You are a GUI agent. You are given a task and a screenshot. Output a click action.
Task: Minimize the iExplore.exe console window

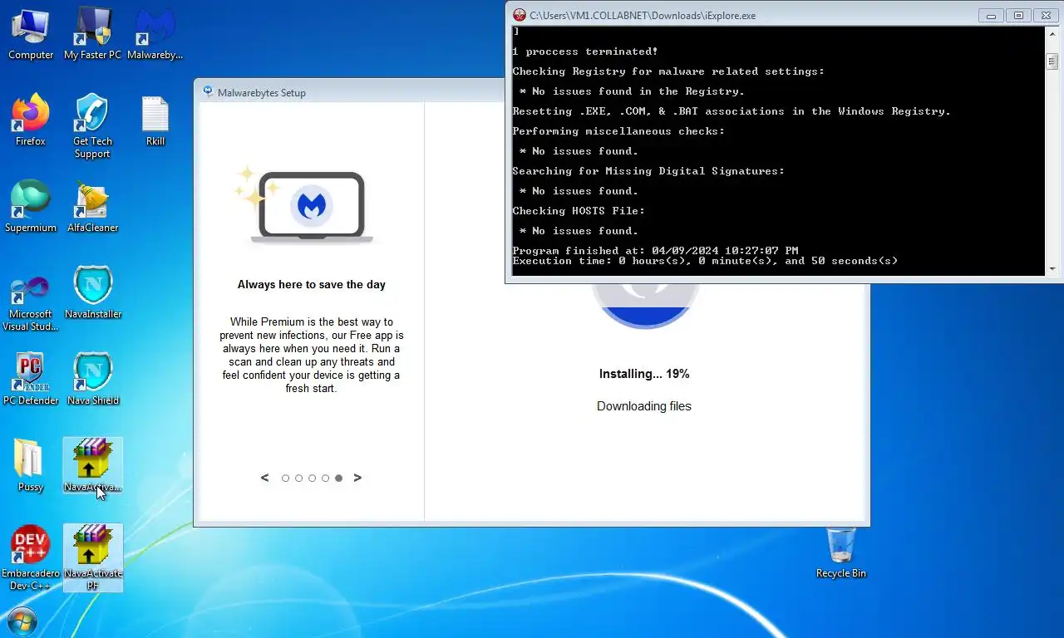(991, 15)
